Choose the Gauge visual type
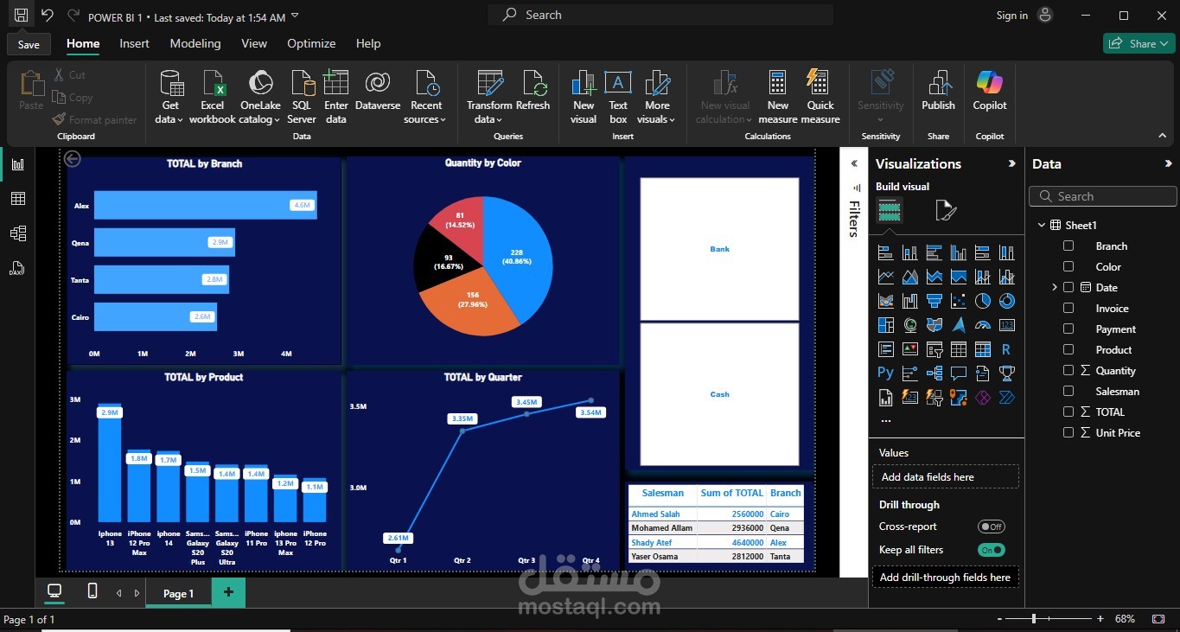This screenshot has width=1180, height=632. click(983, 325)
